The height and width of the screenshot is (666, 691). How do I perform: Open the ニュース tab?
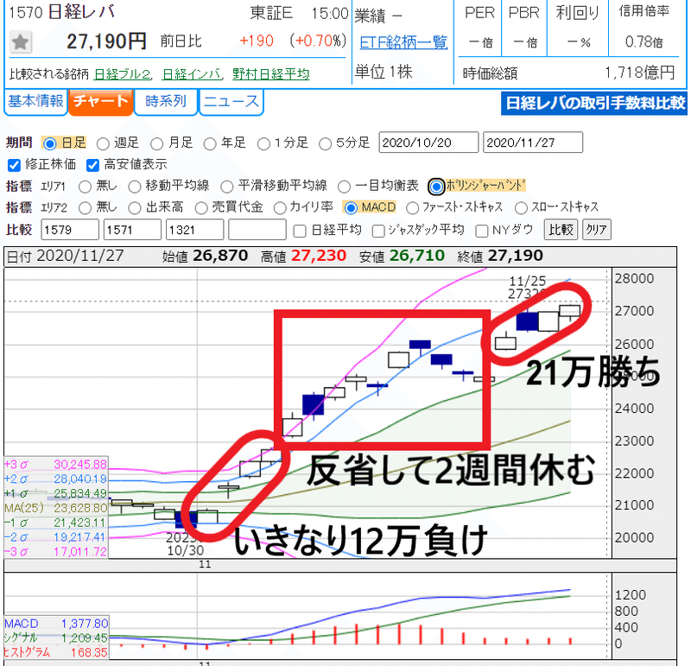[x=231, y=102]
